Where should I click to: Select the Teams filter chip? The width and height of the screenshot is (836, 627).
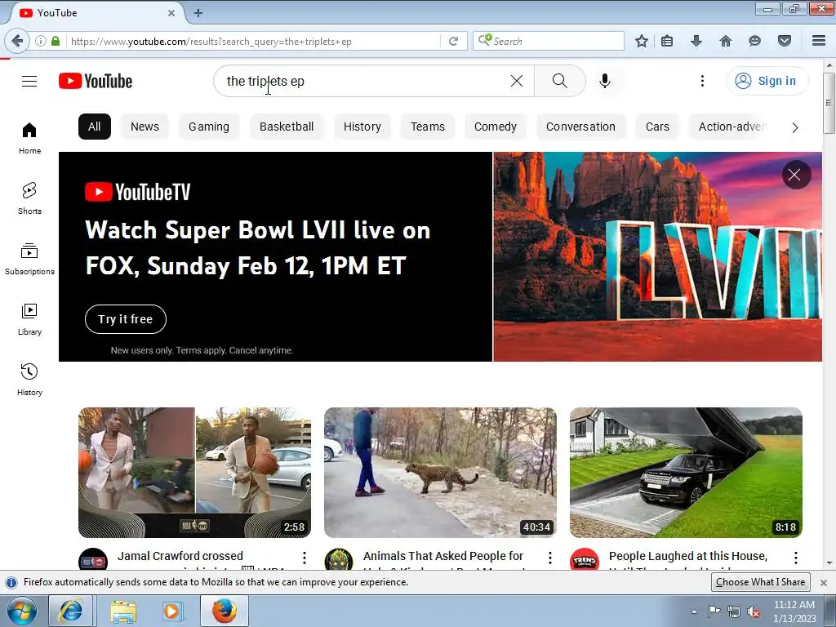click(x=428, y=127)
